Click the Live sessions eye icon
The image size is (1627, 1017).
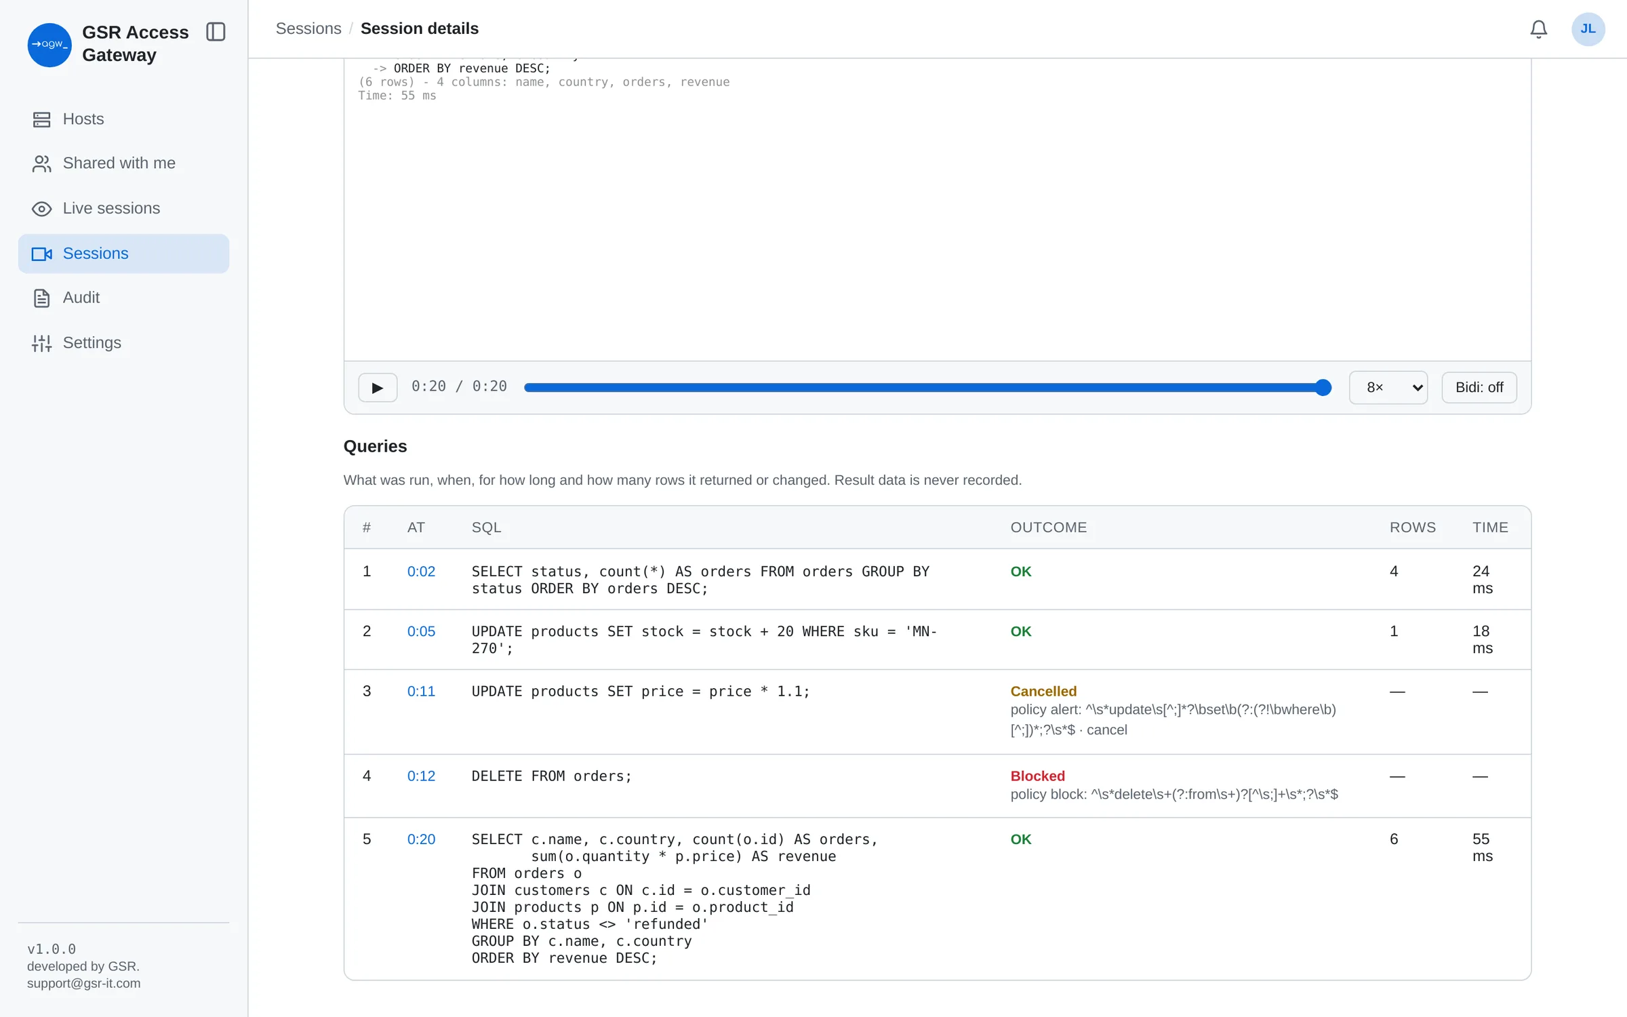point(41,209)
